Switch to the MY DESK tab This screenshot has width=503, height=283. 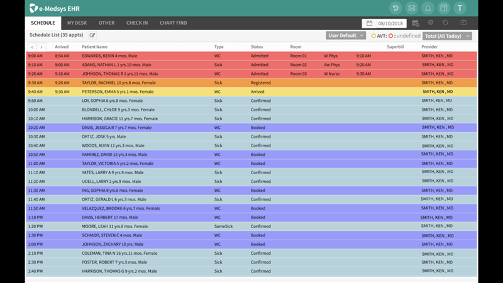(78, 23)
